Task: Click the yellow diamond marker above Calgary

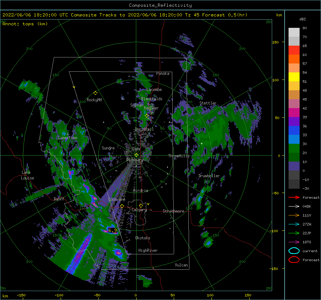Action: 141,205
